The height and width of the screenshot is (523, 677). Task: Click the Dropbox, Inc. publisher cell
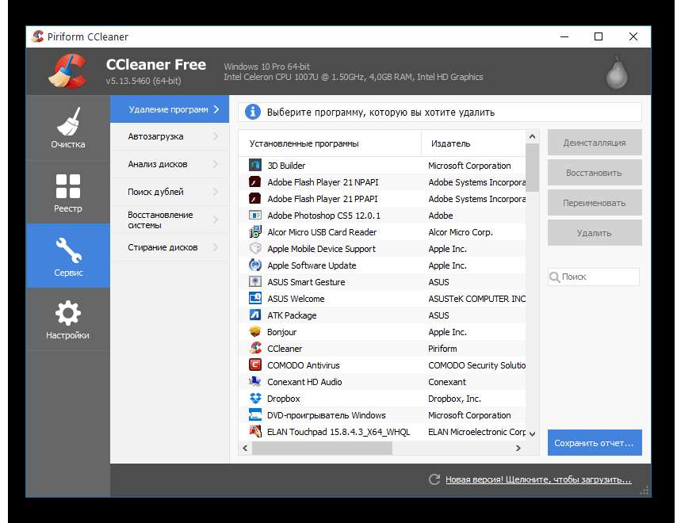tap(454, 399)
